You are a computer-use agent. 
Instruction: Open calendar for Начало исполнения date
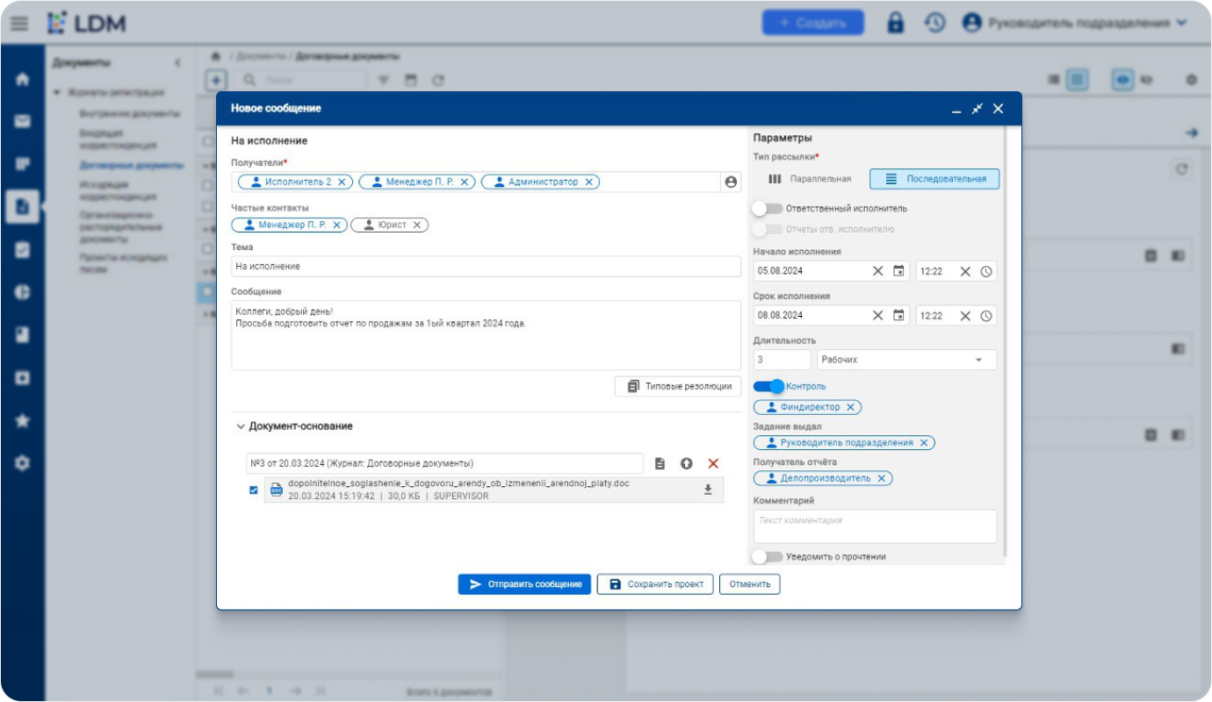click(x=898, y=271)
